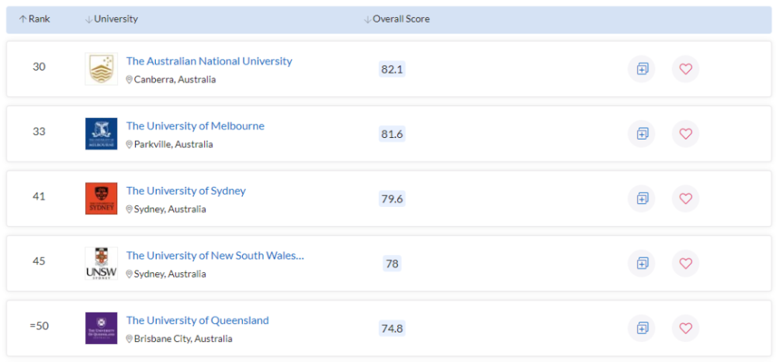Click the University of Sydney logo
This screenshot has width=776, height=362.
pos(102,198)
